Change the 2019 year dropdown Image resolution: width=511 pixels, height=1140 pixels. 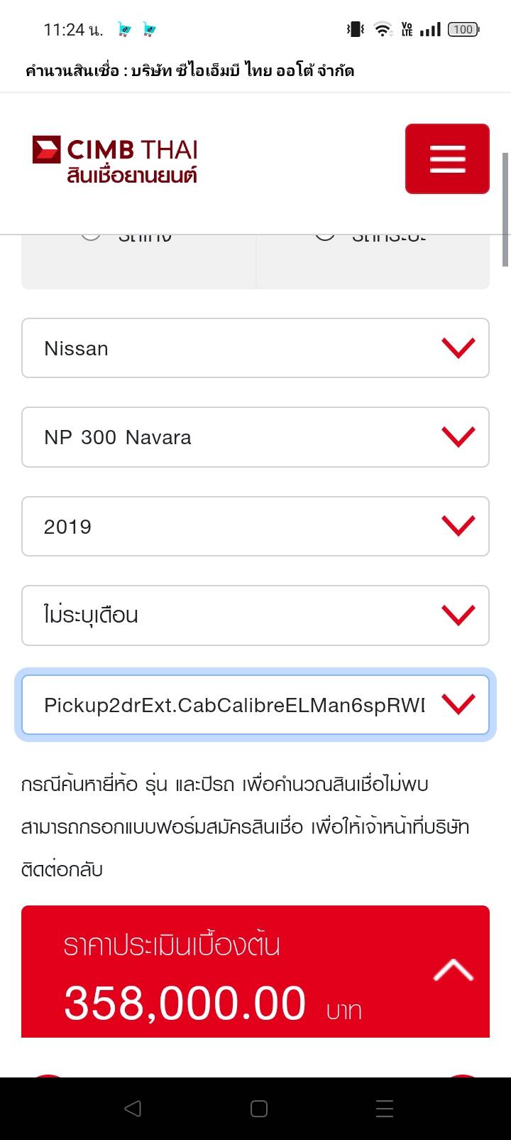[255, 527]
